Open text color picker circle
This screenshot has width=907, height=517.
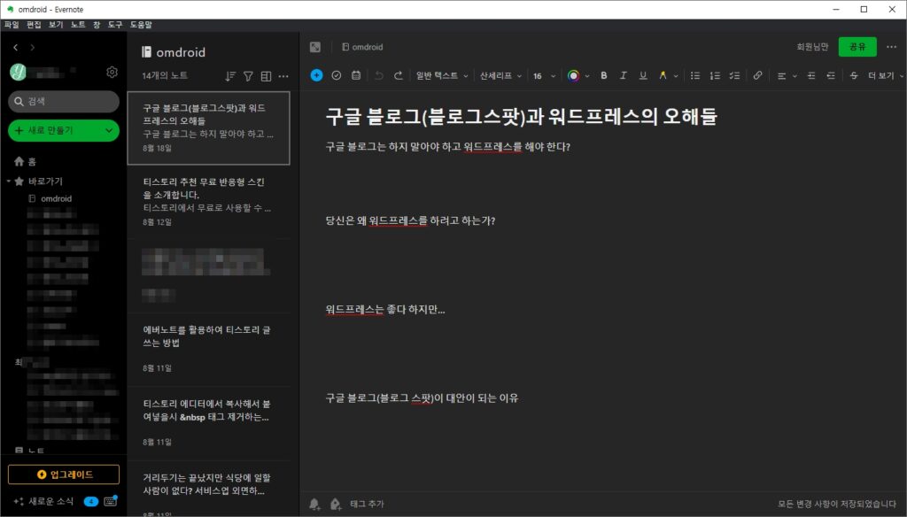[573, 75]
